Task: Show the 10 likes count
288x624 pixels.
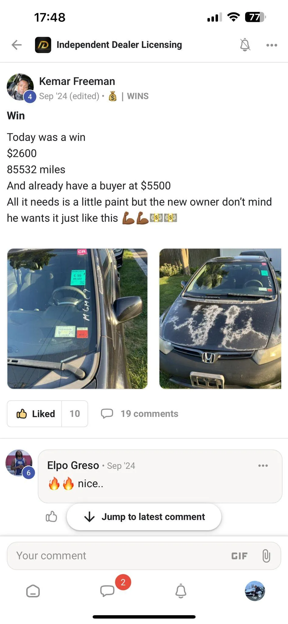Action: tap(75, 413)
